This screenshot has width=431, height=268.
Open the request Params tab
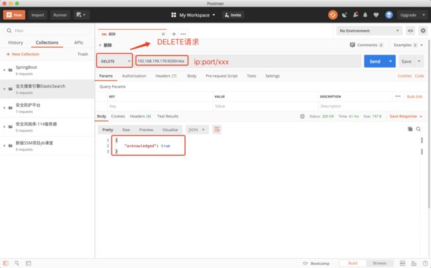pos(106,76)
